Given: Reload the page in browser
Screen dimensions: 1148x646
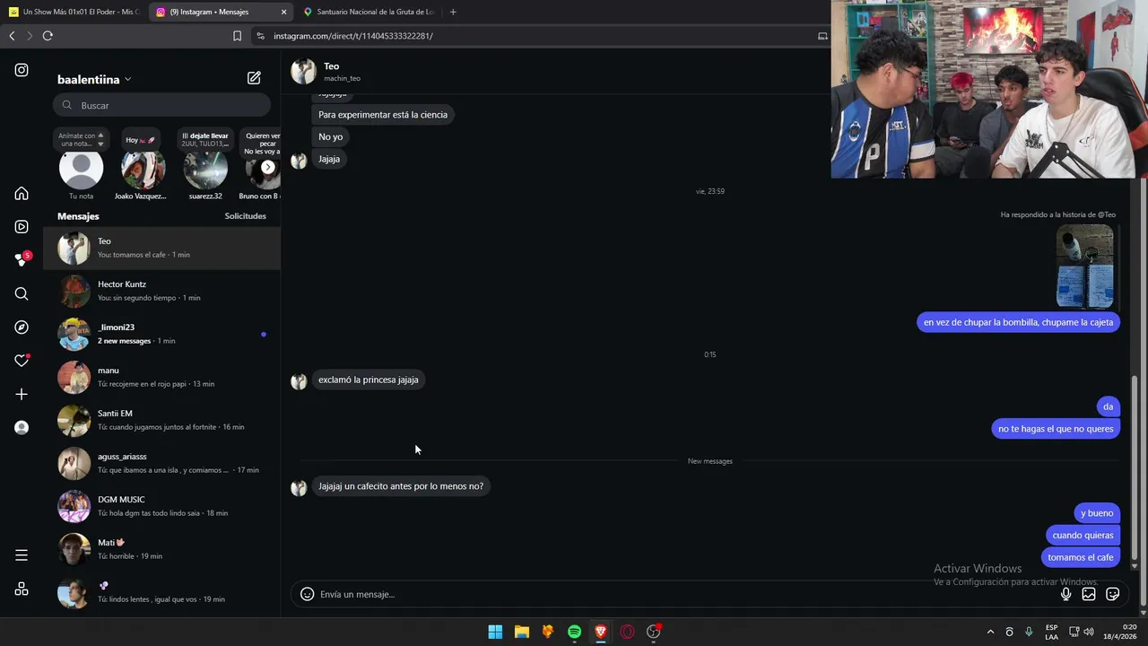Looking at the screenshot, I should (x=48, y=36).
